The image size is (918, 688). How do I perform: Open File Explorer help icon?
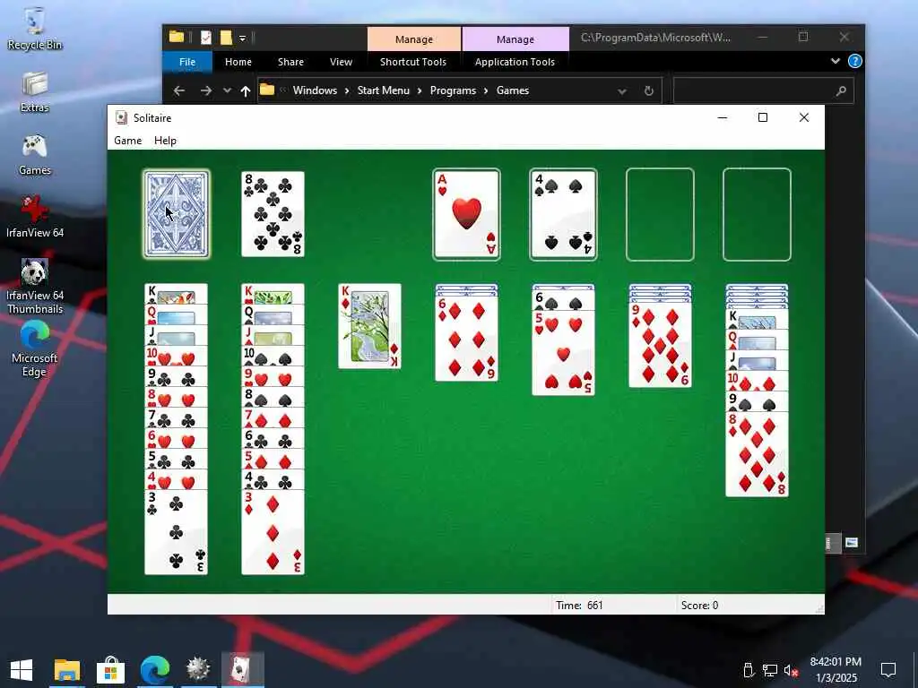click(854, 61)
